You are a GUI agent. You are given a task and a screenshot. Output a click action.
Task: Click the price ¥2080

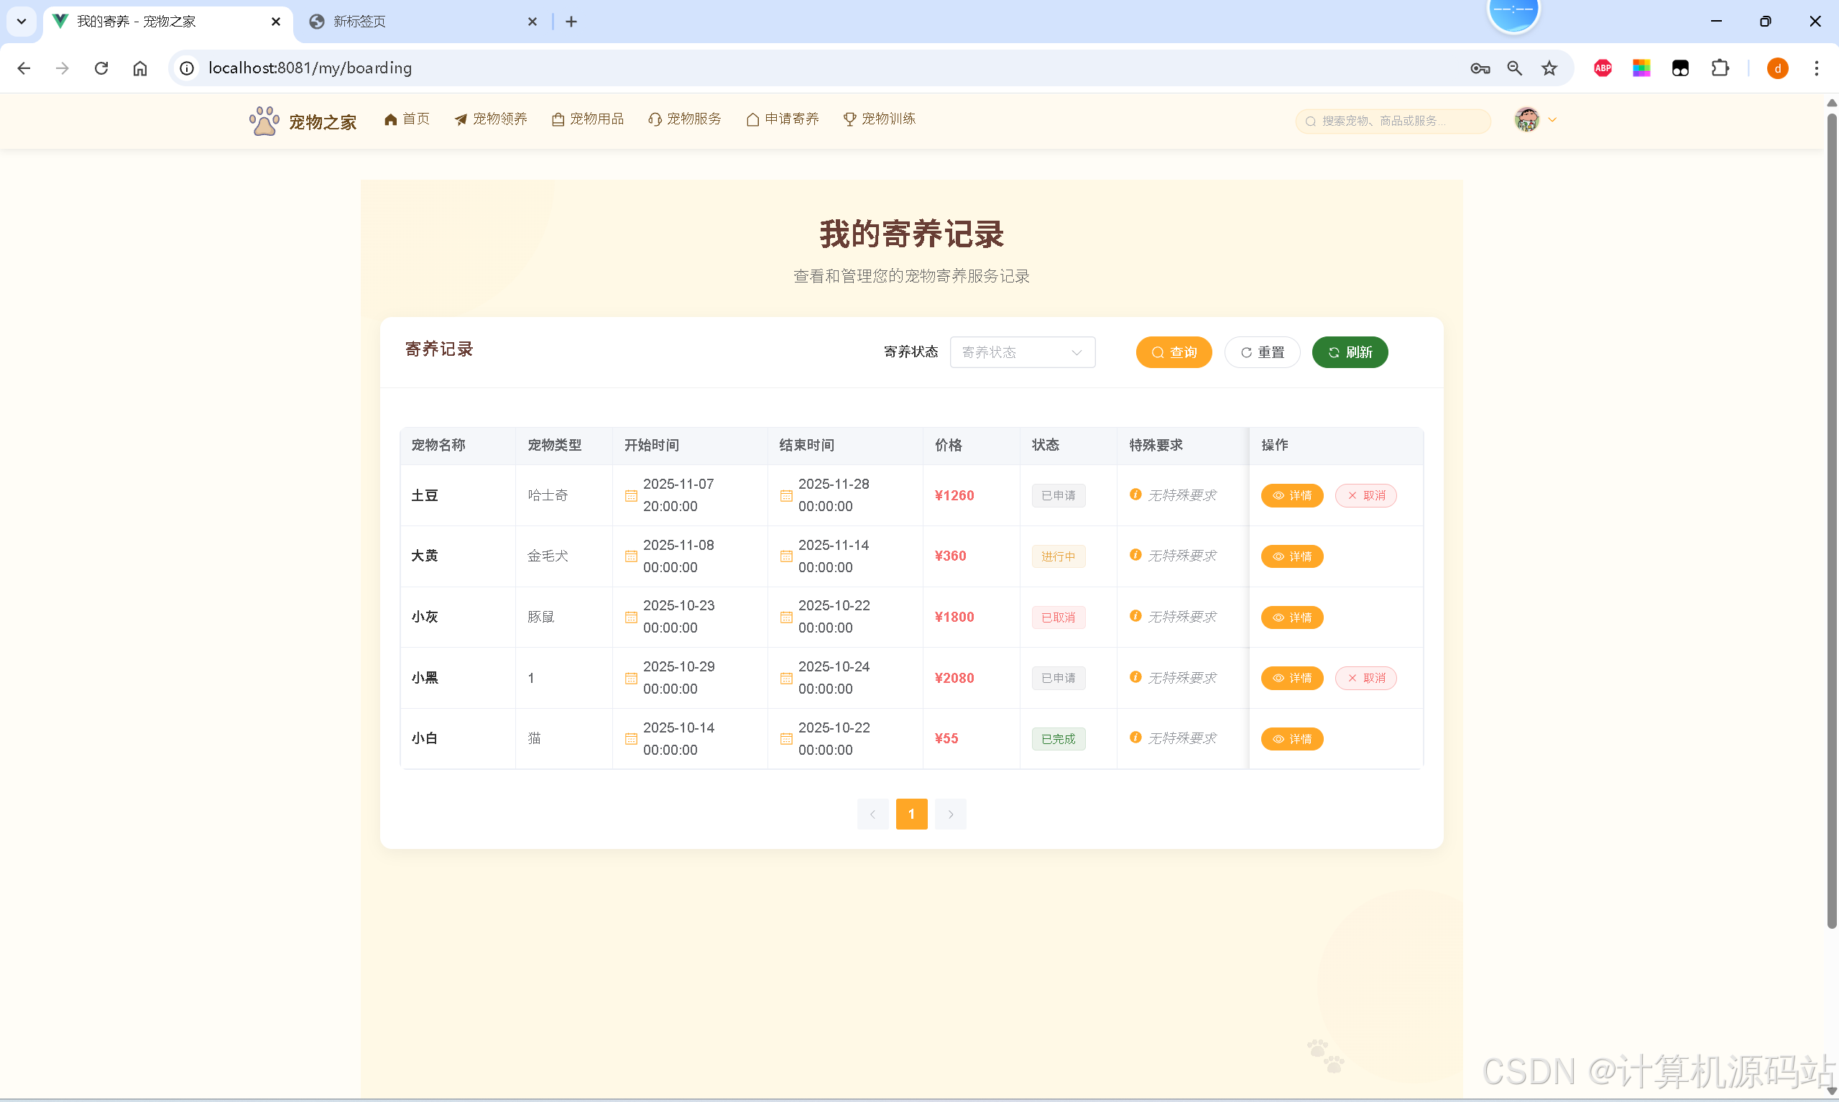954,678
